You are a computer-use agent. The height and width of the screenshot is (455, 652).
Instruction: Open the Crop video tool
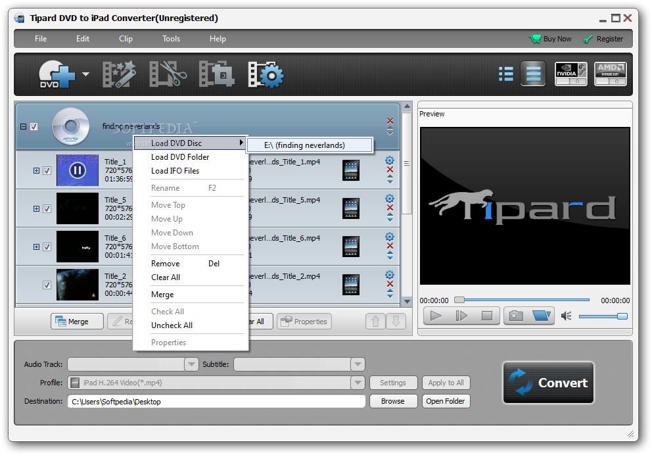(x=216, y=74)
